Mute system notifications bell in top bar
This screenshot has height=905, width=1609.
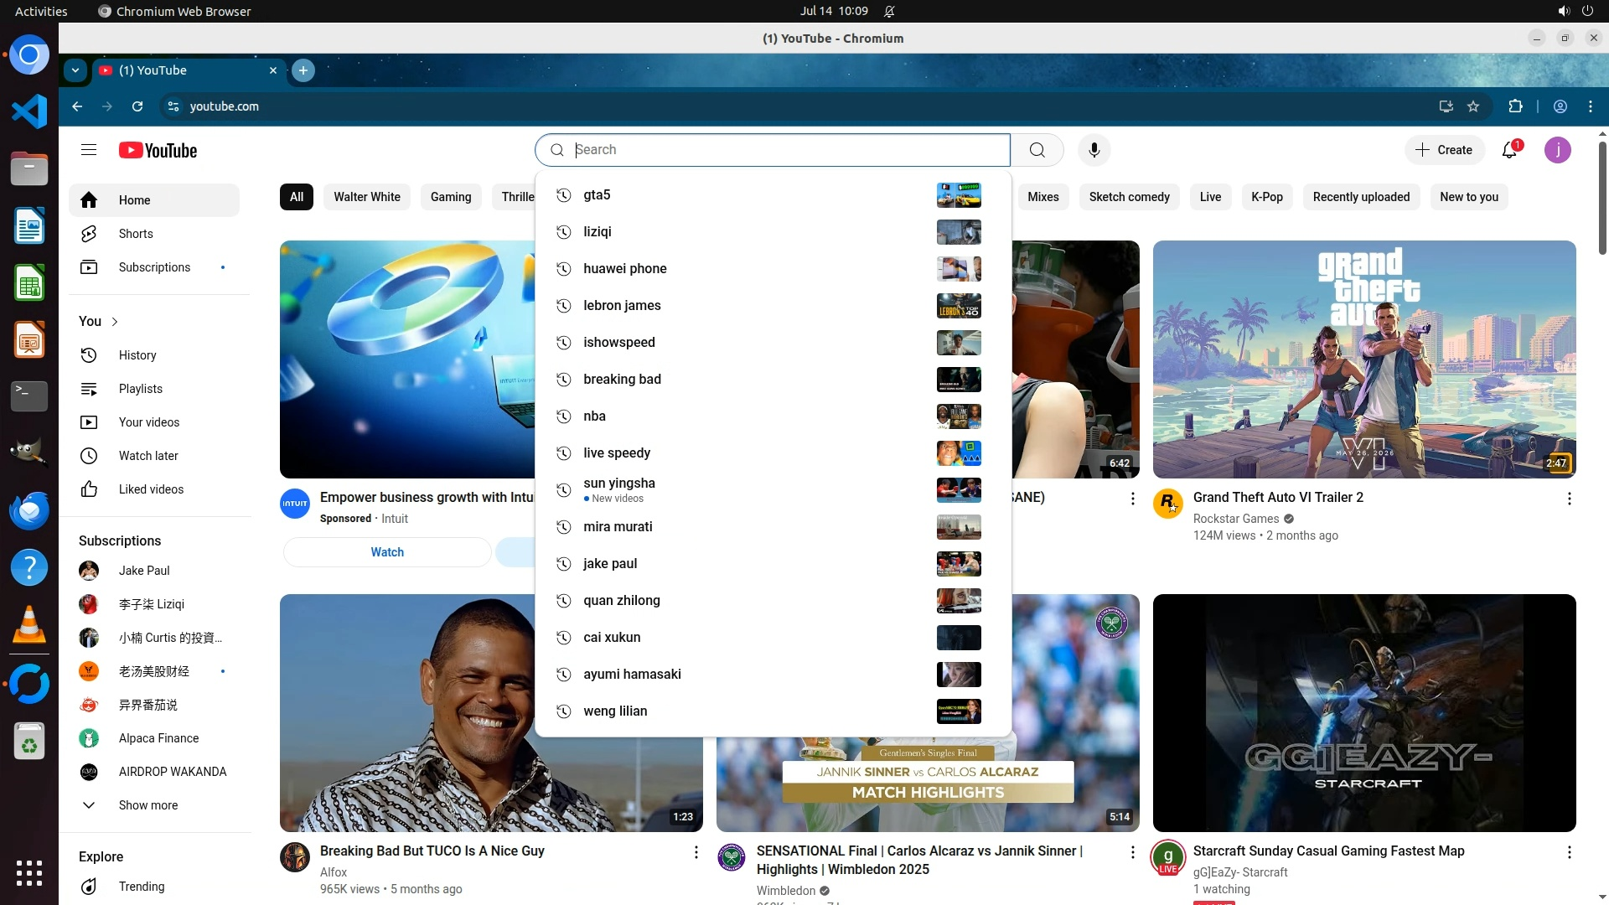[x=890, y=12]
